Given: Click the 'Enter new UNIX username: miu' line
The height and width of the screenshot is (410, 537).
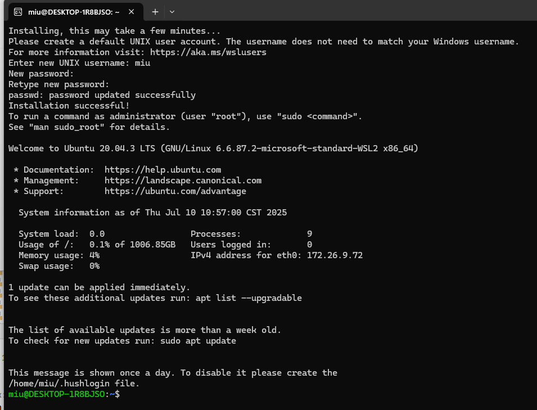Looking at the screenshot, I should coord(79,63).
